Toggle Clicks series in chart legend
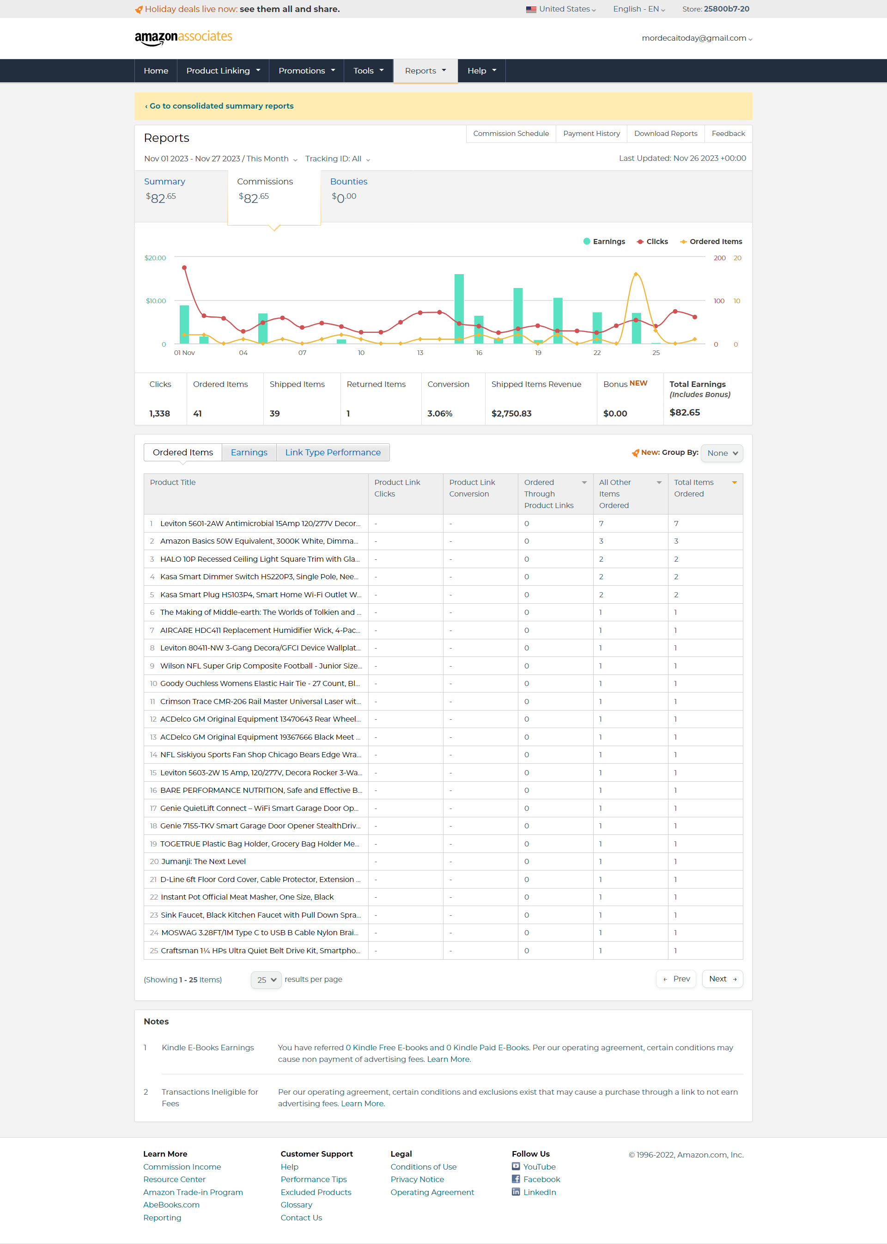 pos(652,242)
